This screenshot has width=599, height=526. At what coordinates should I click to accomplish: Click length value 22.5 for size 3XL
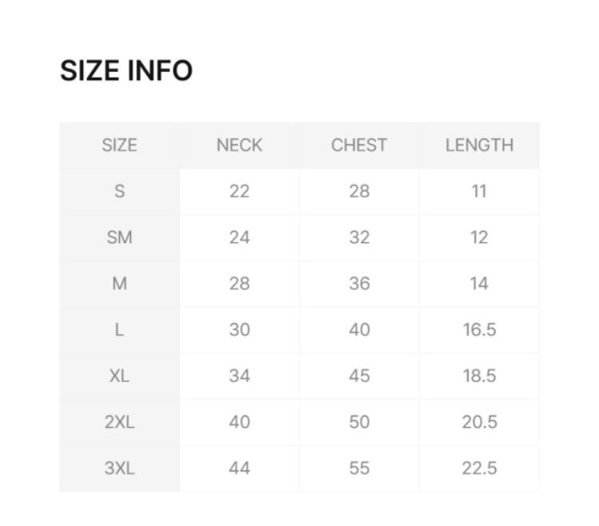479,468
